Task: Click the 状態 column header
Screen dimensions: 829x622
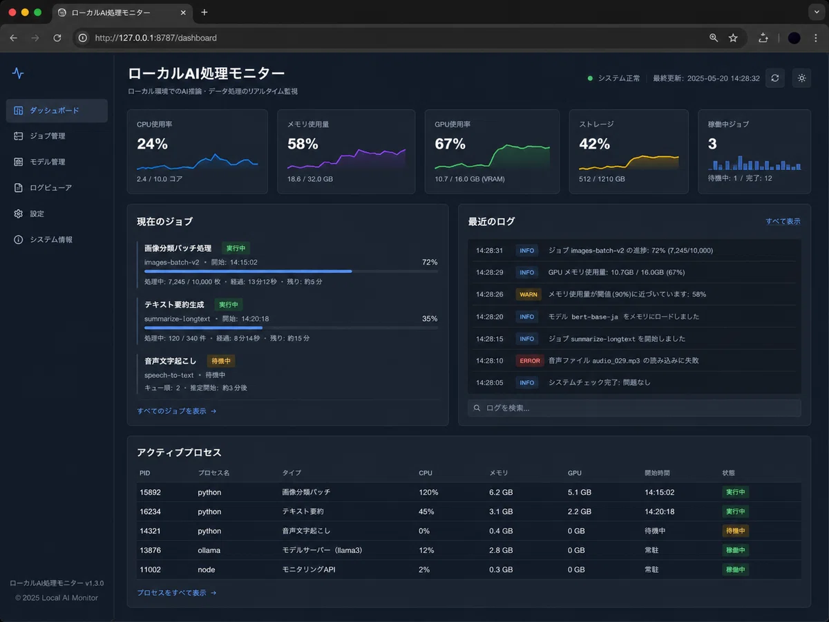Action: [x=729, y=473]
